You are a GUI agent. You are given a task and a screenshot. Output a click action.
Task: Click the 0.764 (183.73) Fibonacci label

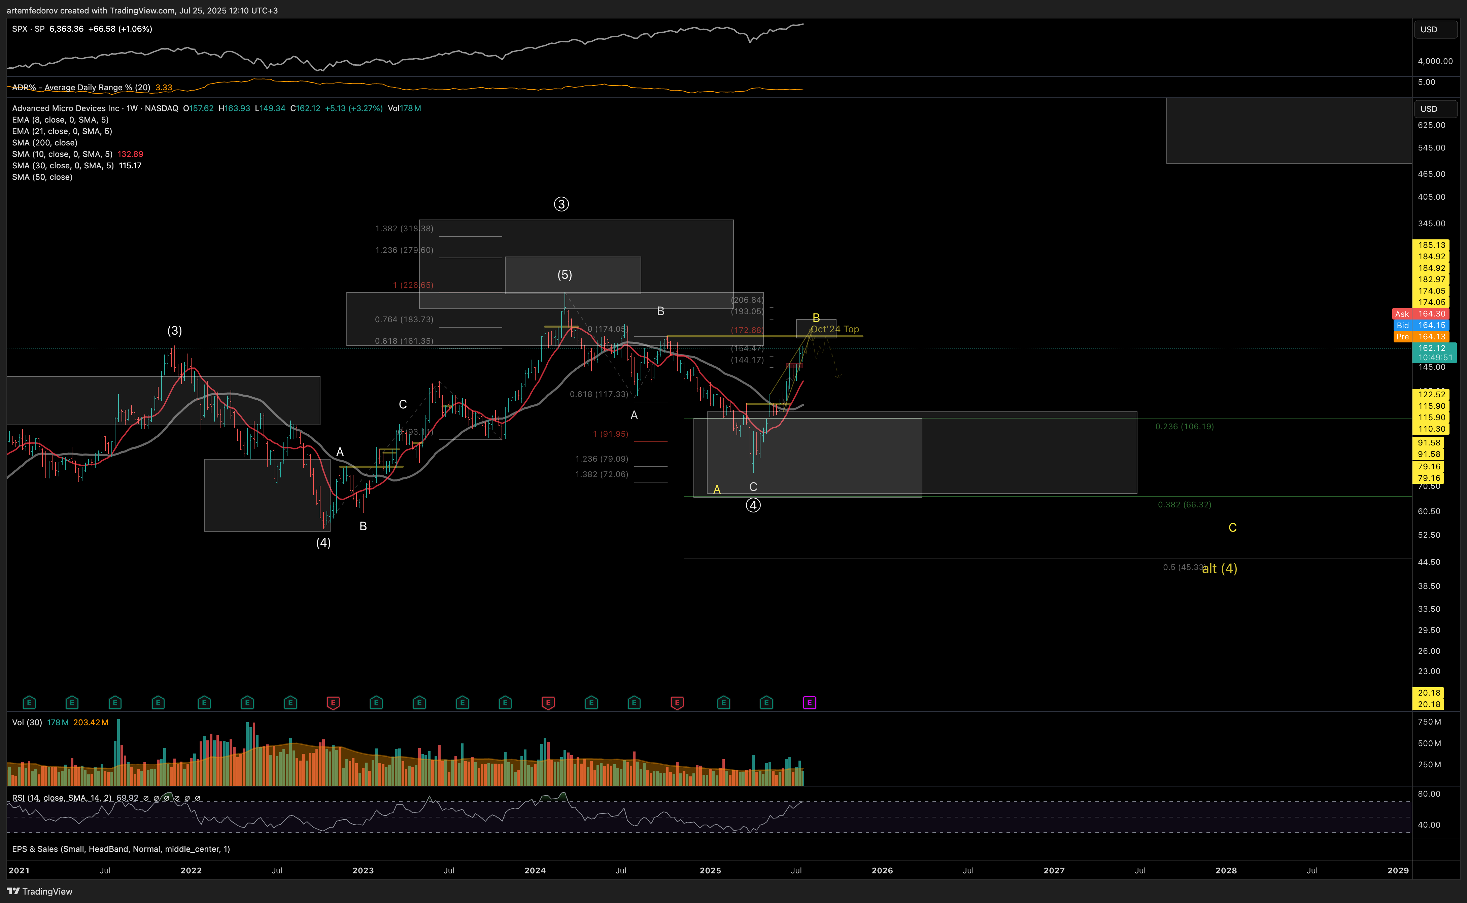(404, 320)
